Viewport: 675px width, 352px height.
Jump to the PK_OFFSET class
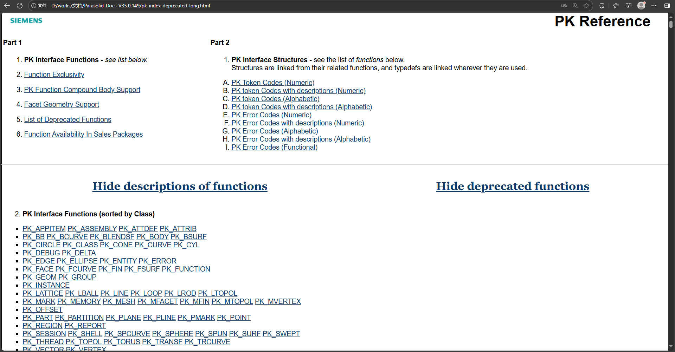tap(43, 309)
